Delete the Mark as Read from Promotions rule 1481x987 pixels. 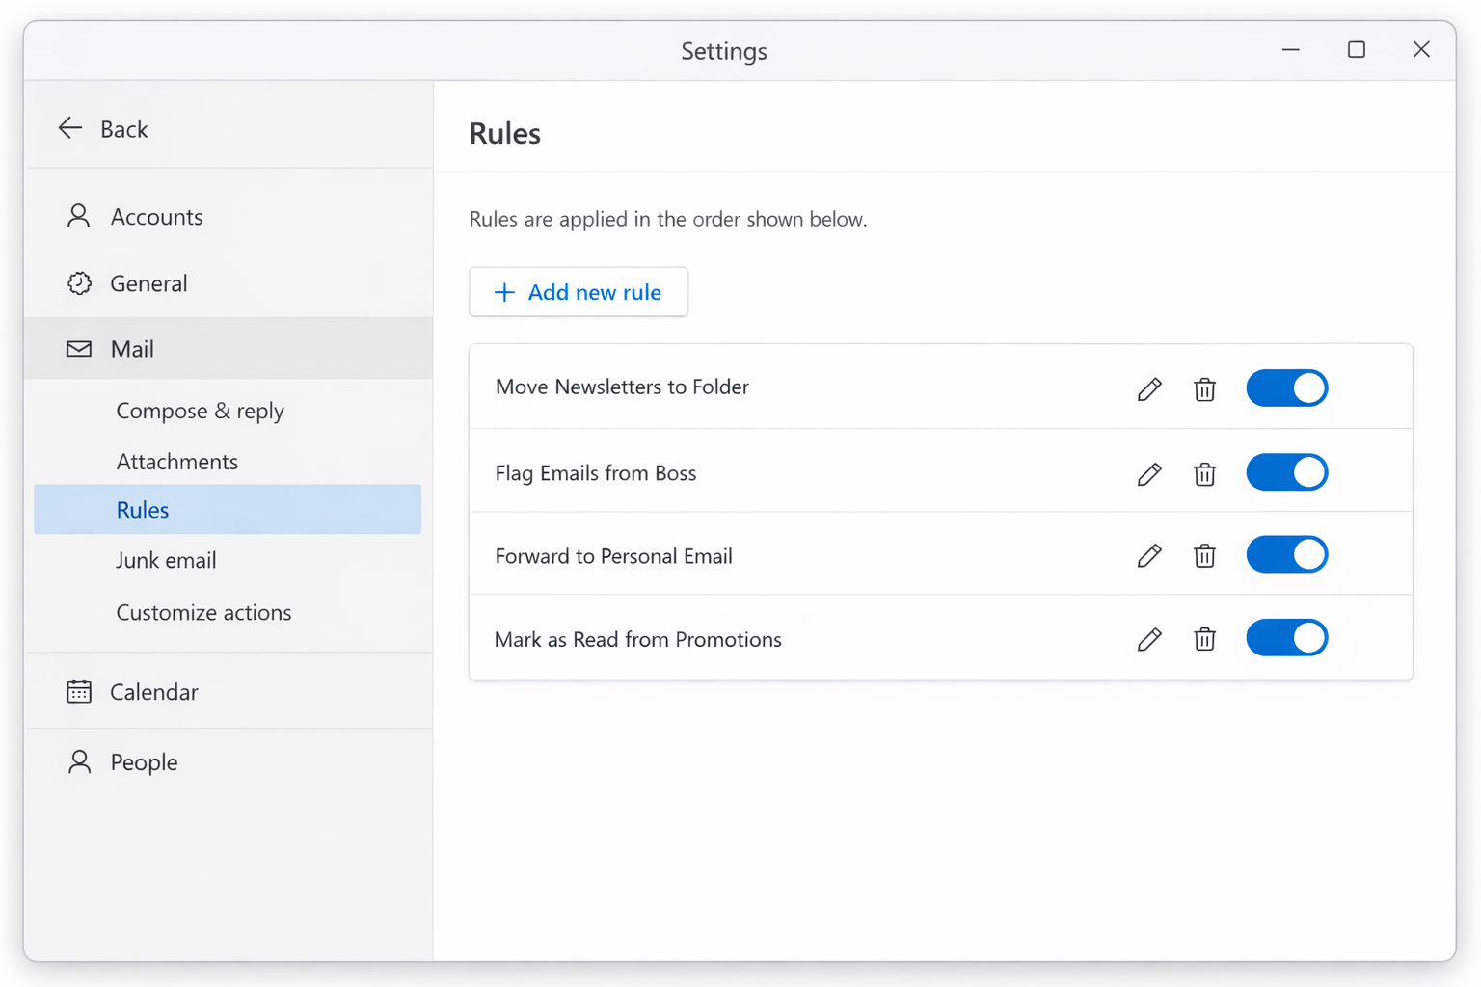(x=1204, y=639)
